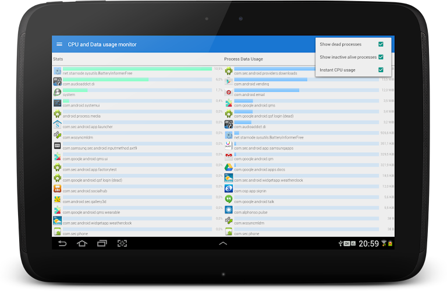447x291 pixels.
Task: Click com.osp.app.signin icon
Action: (x=229, y=189)
